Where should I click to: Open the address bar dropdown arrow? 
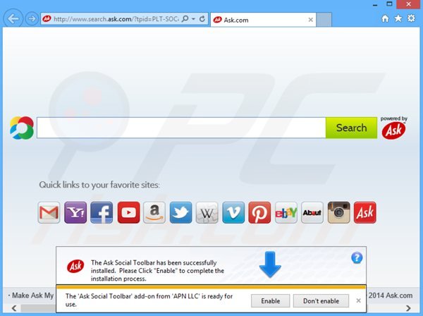point(193,19)
